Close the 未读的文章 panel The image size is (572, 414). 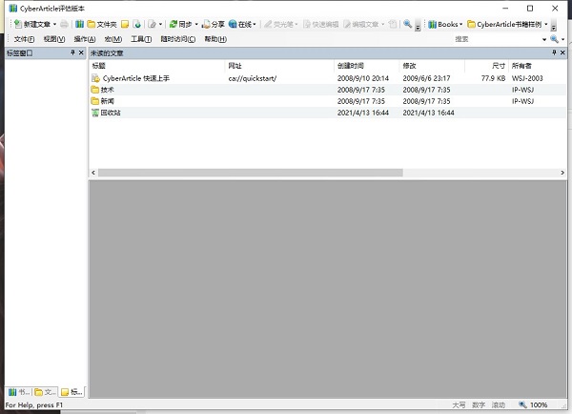point(562,52)
